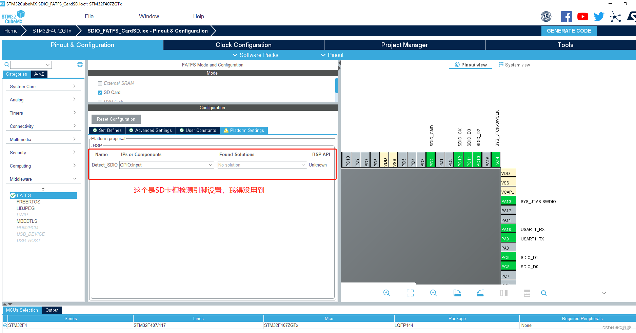
Task: Click the split vertical view icon
Action: [504, 293]
